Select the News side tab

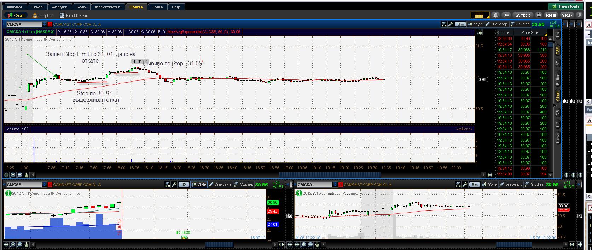pyautogui.click(x=558, y=137)
